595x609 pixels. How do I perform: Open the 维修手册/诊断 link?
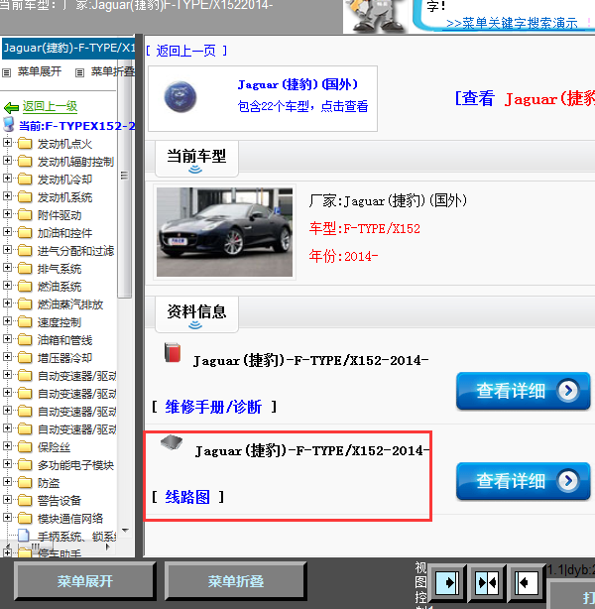213,407
